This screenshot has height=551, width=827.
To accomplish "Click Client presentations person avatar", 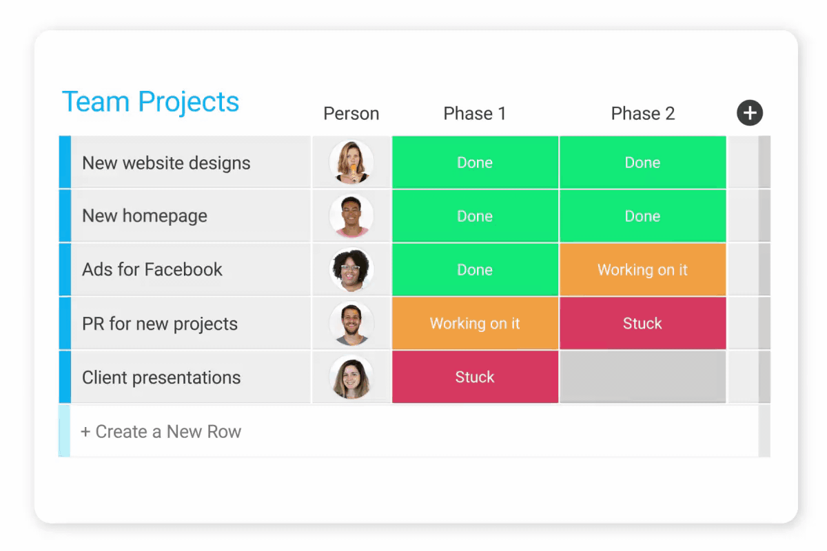I will coord(351,377).
